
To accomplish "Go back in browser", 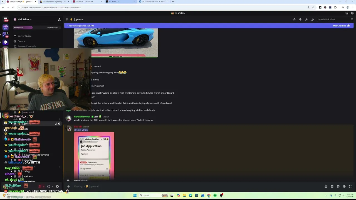I will pyautogui.click(x=3, y=7).
